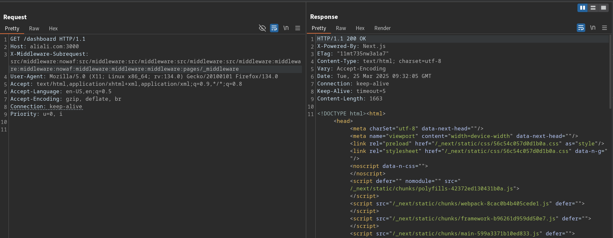Switch to the Response Raw tab
Viewport: 613px width, 238px height.
tap(341, 28)
